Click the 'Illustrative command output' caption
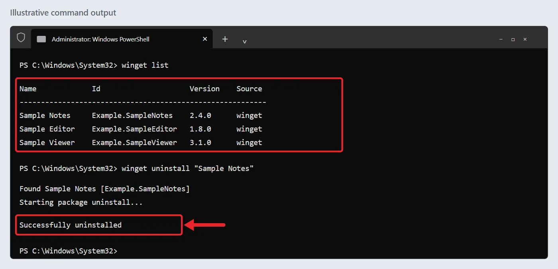Image resolution: width=558 pixels, height=269 pixels. click(x=63, y=13)
